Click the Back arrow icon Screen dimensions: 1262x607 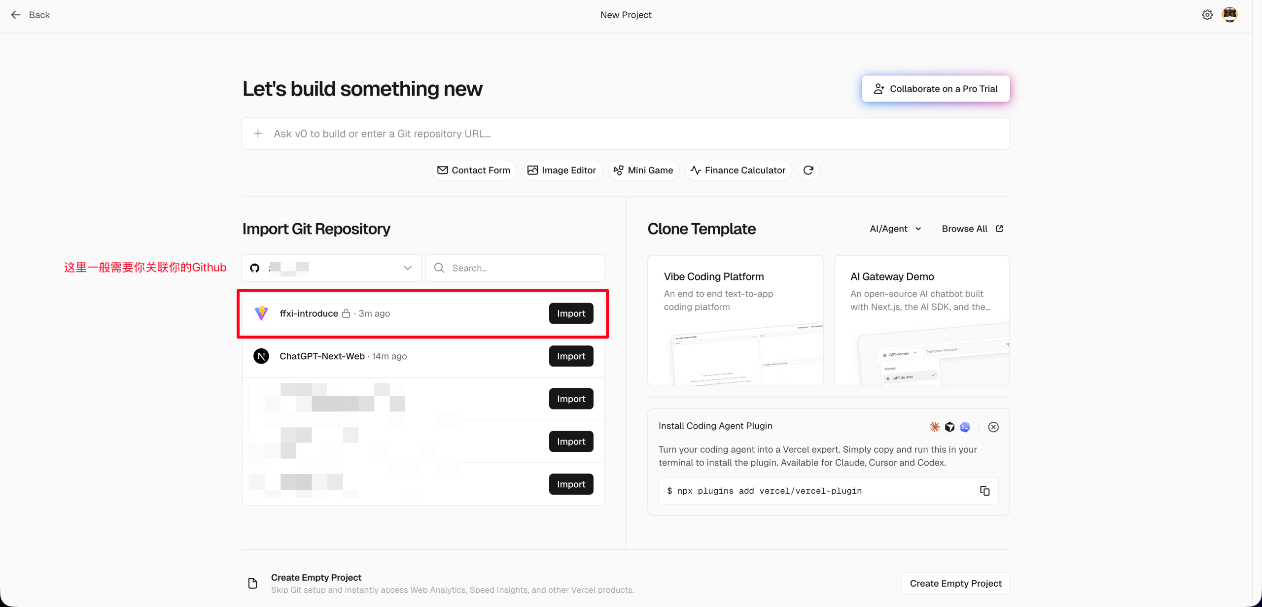(16, 15)
